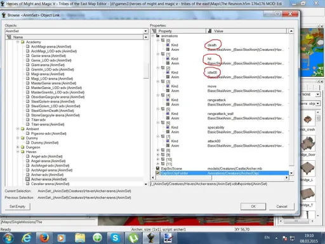Select Cavalier-arena (AnimSet) item
Screen dimensions: 325x244
[50, 184]
